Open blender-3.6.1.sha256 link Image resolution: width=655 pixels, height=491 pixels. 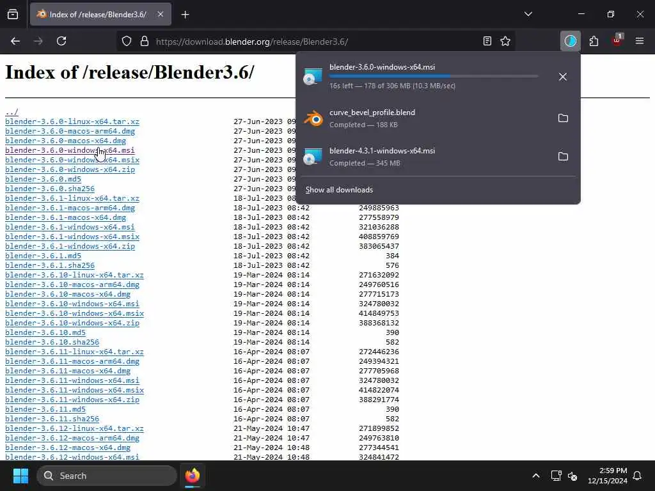(50, 265)
